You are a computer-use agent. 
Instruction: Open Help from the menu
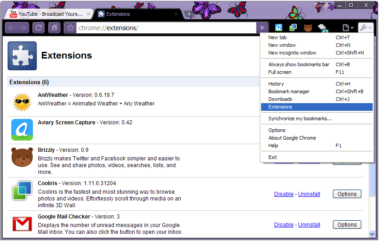(317, 146)
